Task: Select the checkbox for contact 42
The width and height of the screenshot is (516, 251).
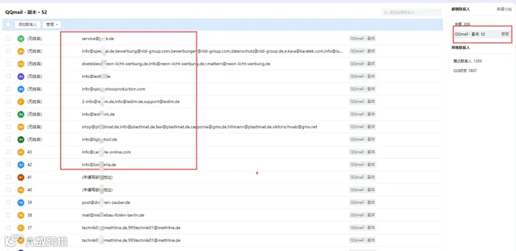Action: [8, 165]
